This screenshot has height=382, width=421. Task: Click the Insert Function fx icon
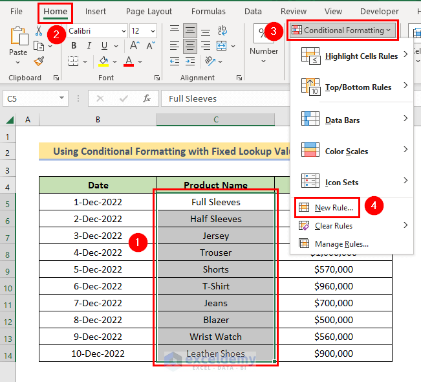click(x=147, y=98)
